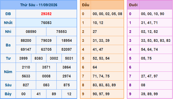Select the Nhì prize number 08590
Image resolution: width=173 pixels, height=99 pixels.
tap(31, 32)
